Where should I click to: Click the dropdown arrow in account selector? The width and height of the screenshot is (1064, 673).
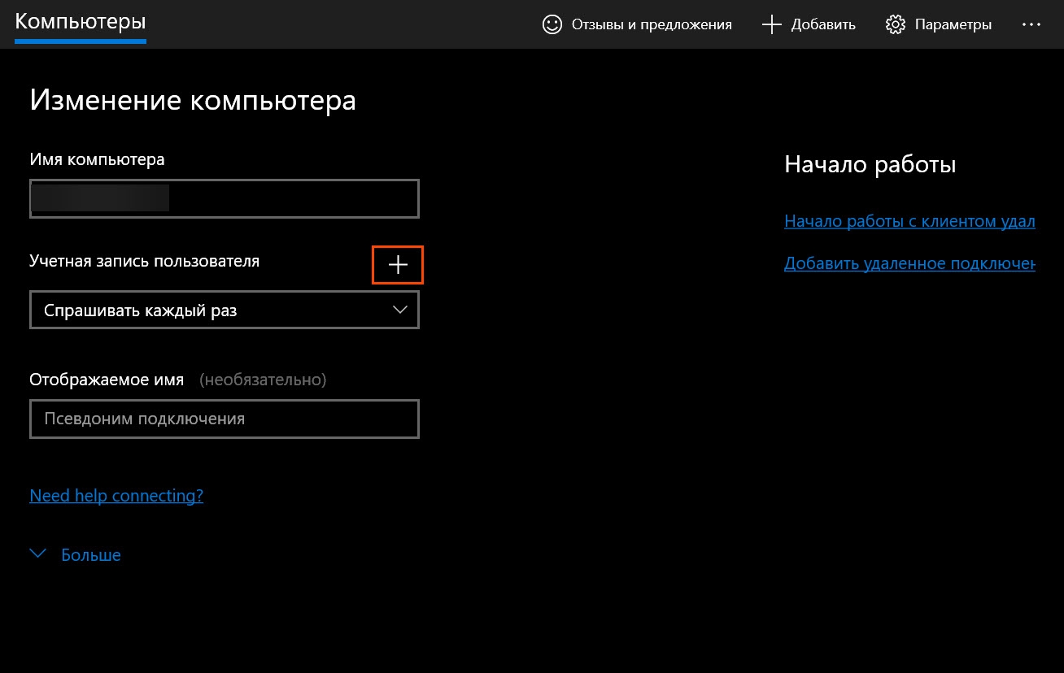399,310
